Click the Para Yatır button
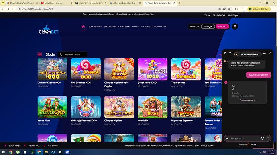The height and width of the screenshot is (155, 277). 222,26
